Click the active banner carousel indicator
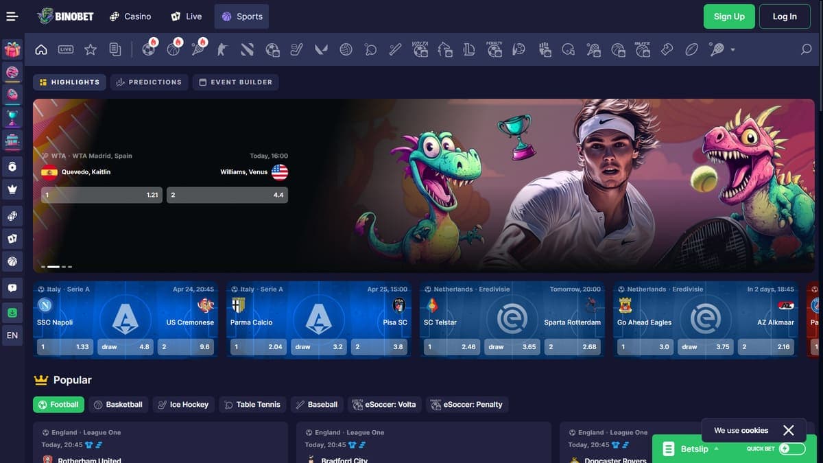 click(53, 266)
